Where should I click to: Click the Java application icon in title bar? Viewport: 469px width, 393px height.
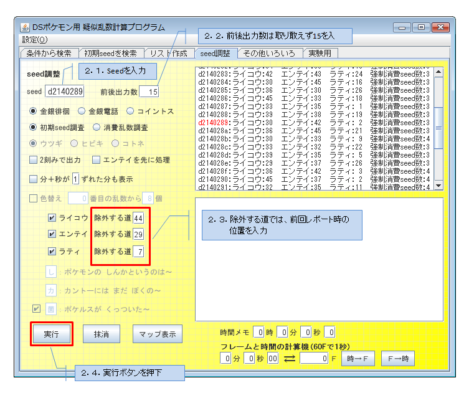click(x=25, y=27)
